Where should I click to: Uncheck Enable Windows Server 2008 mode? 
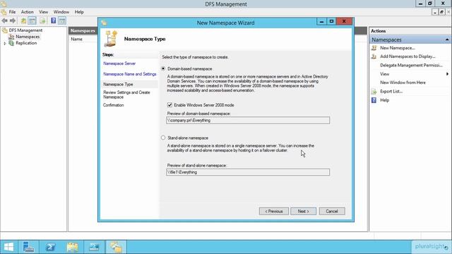(x=169, y=105)
